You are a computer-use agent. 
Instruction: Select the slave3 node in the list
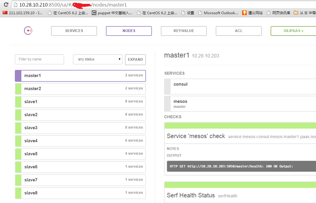point(80,128)
